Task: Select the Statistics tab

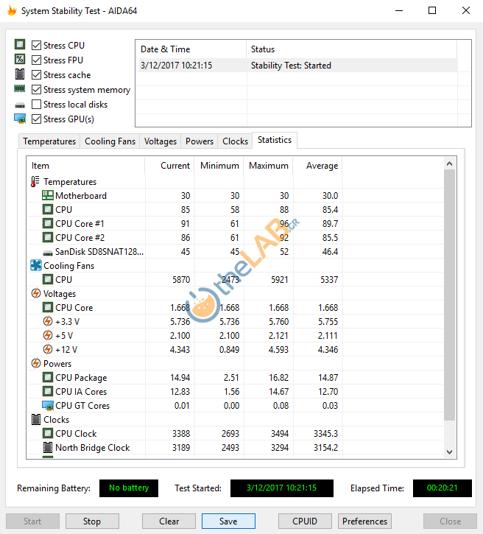Action: pyautogui.click(x=275, y=140)
